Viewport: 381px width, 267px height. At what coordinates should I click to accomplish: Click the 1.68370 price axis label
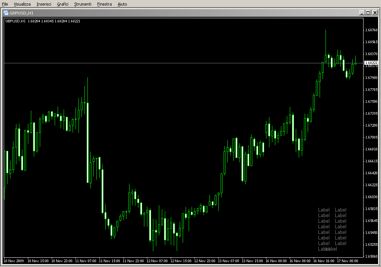372,54
